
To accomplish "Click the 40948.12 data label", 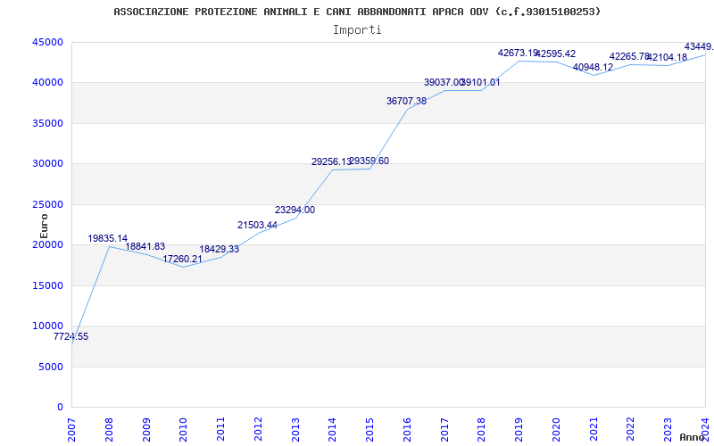I will click(x=593, y=68).
